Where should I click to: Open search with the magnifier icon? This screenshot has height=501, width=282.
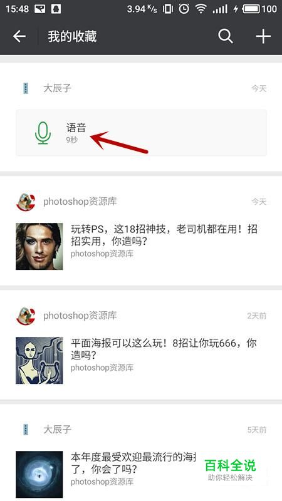226,36
